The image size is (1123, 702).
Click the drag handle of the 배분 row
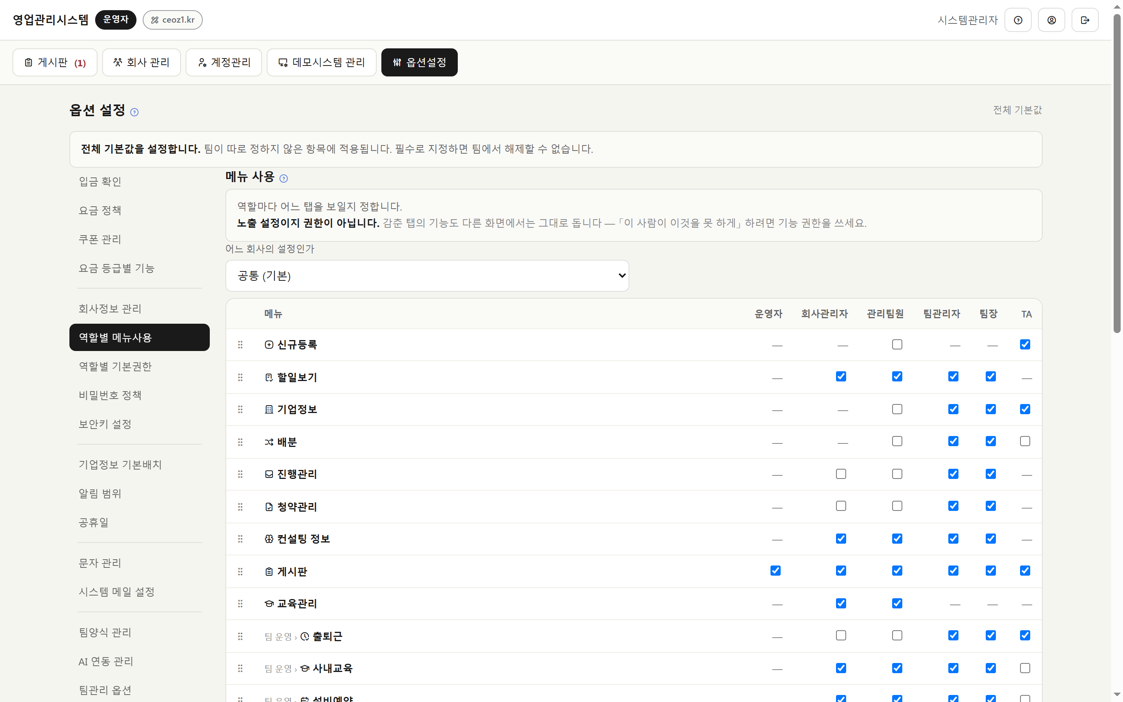pos(240,441)
